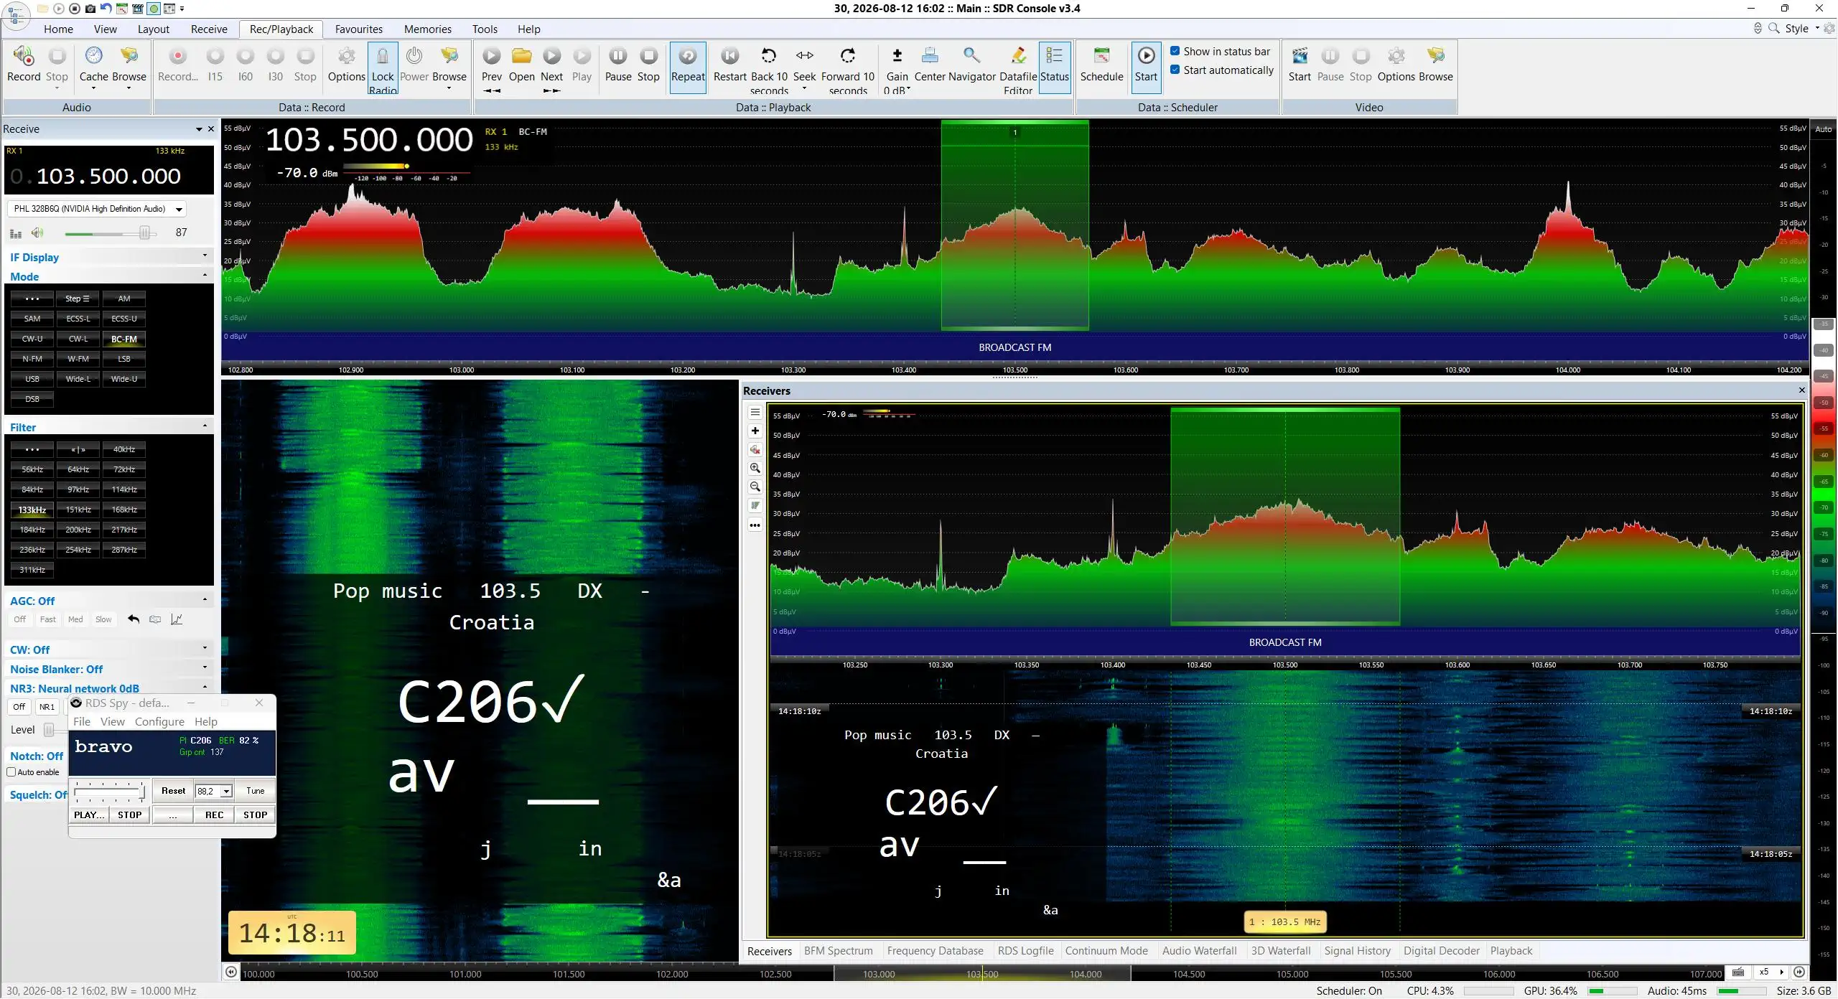This screenshot has height=999, width=1838.
Task: Switch to the RDS Logfile tab
Action: pyautogui.click(x=1025, y=951)
